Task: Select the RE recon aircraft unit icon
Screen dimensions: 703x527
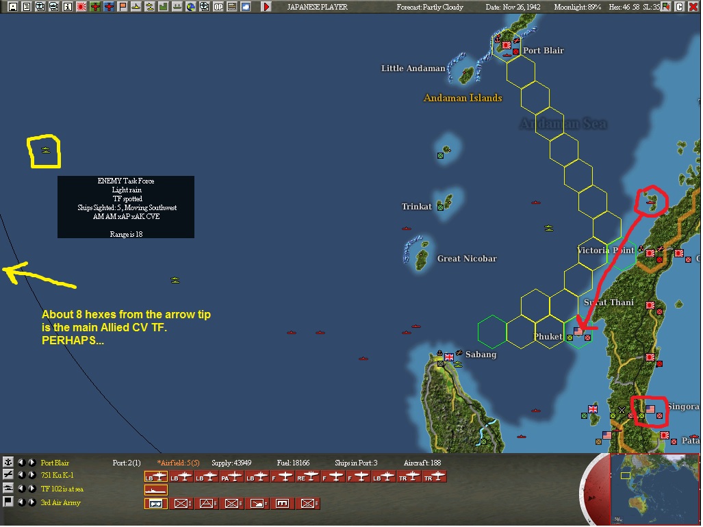Action: [307, 477]
